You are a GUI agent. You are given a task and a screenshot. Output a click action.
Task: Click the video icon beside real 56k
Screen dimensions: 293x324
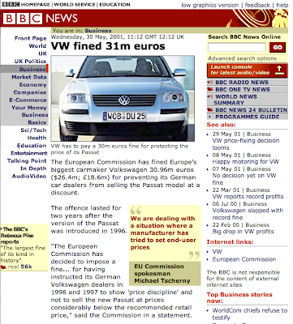click(3, 267)
